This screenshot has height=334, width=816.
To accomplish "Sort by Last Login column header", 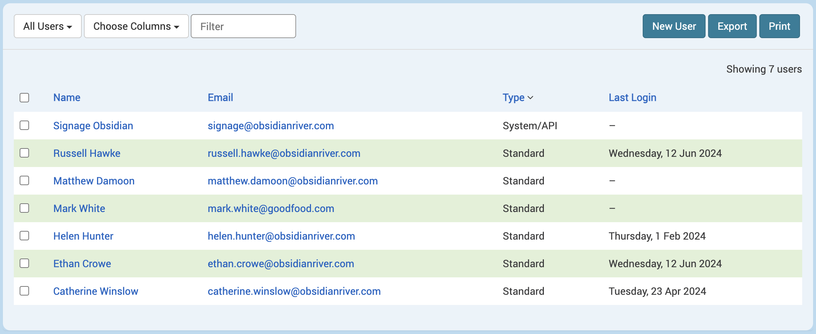I will point(632,98).
